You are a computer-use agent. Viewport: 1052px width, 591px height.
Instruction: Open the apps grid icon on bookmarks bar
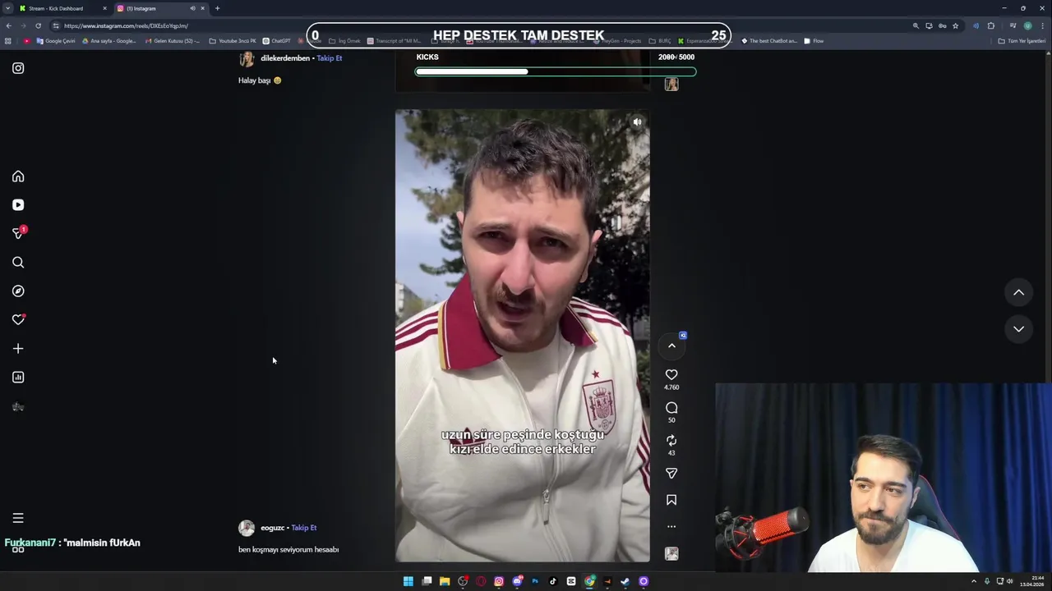point(8,41)
